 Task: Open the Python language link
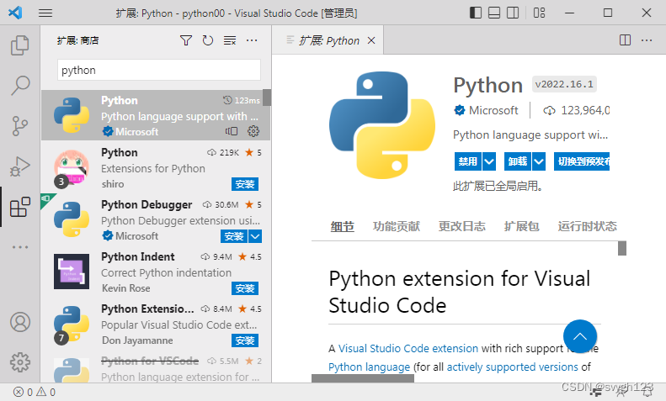(369, 367)
